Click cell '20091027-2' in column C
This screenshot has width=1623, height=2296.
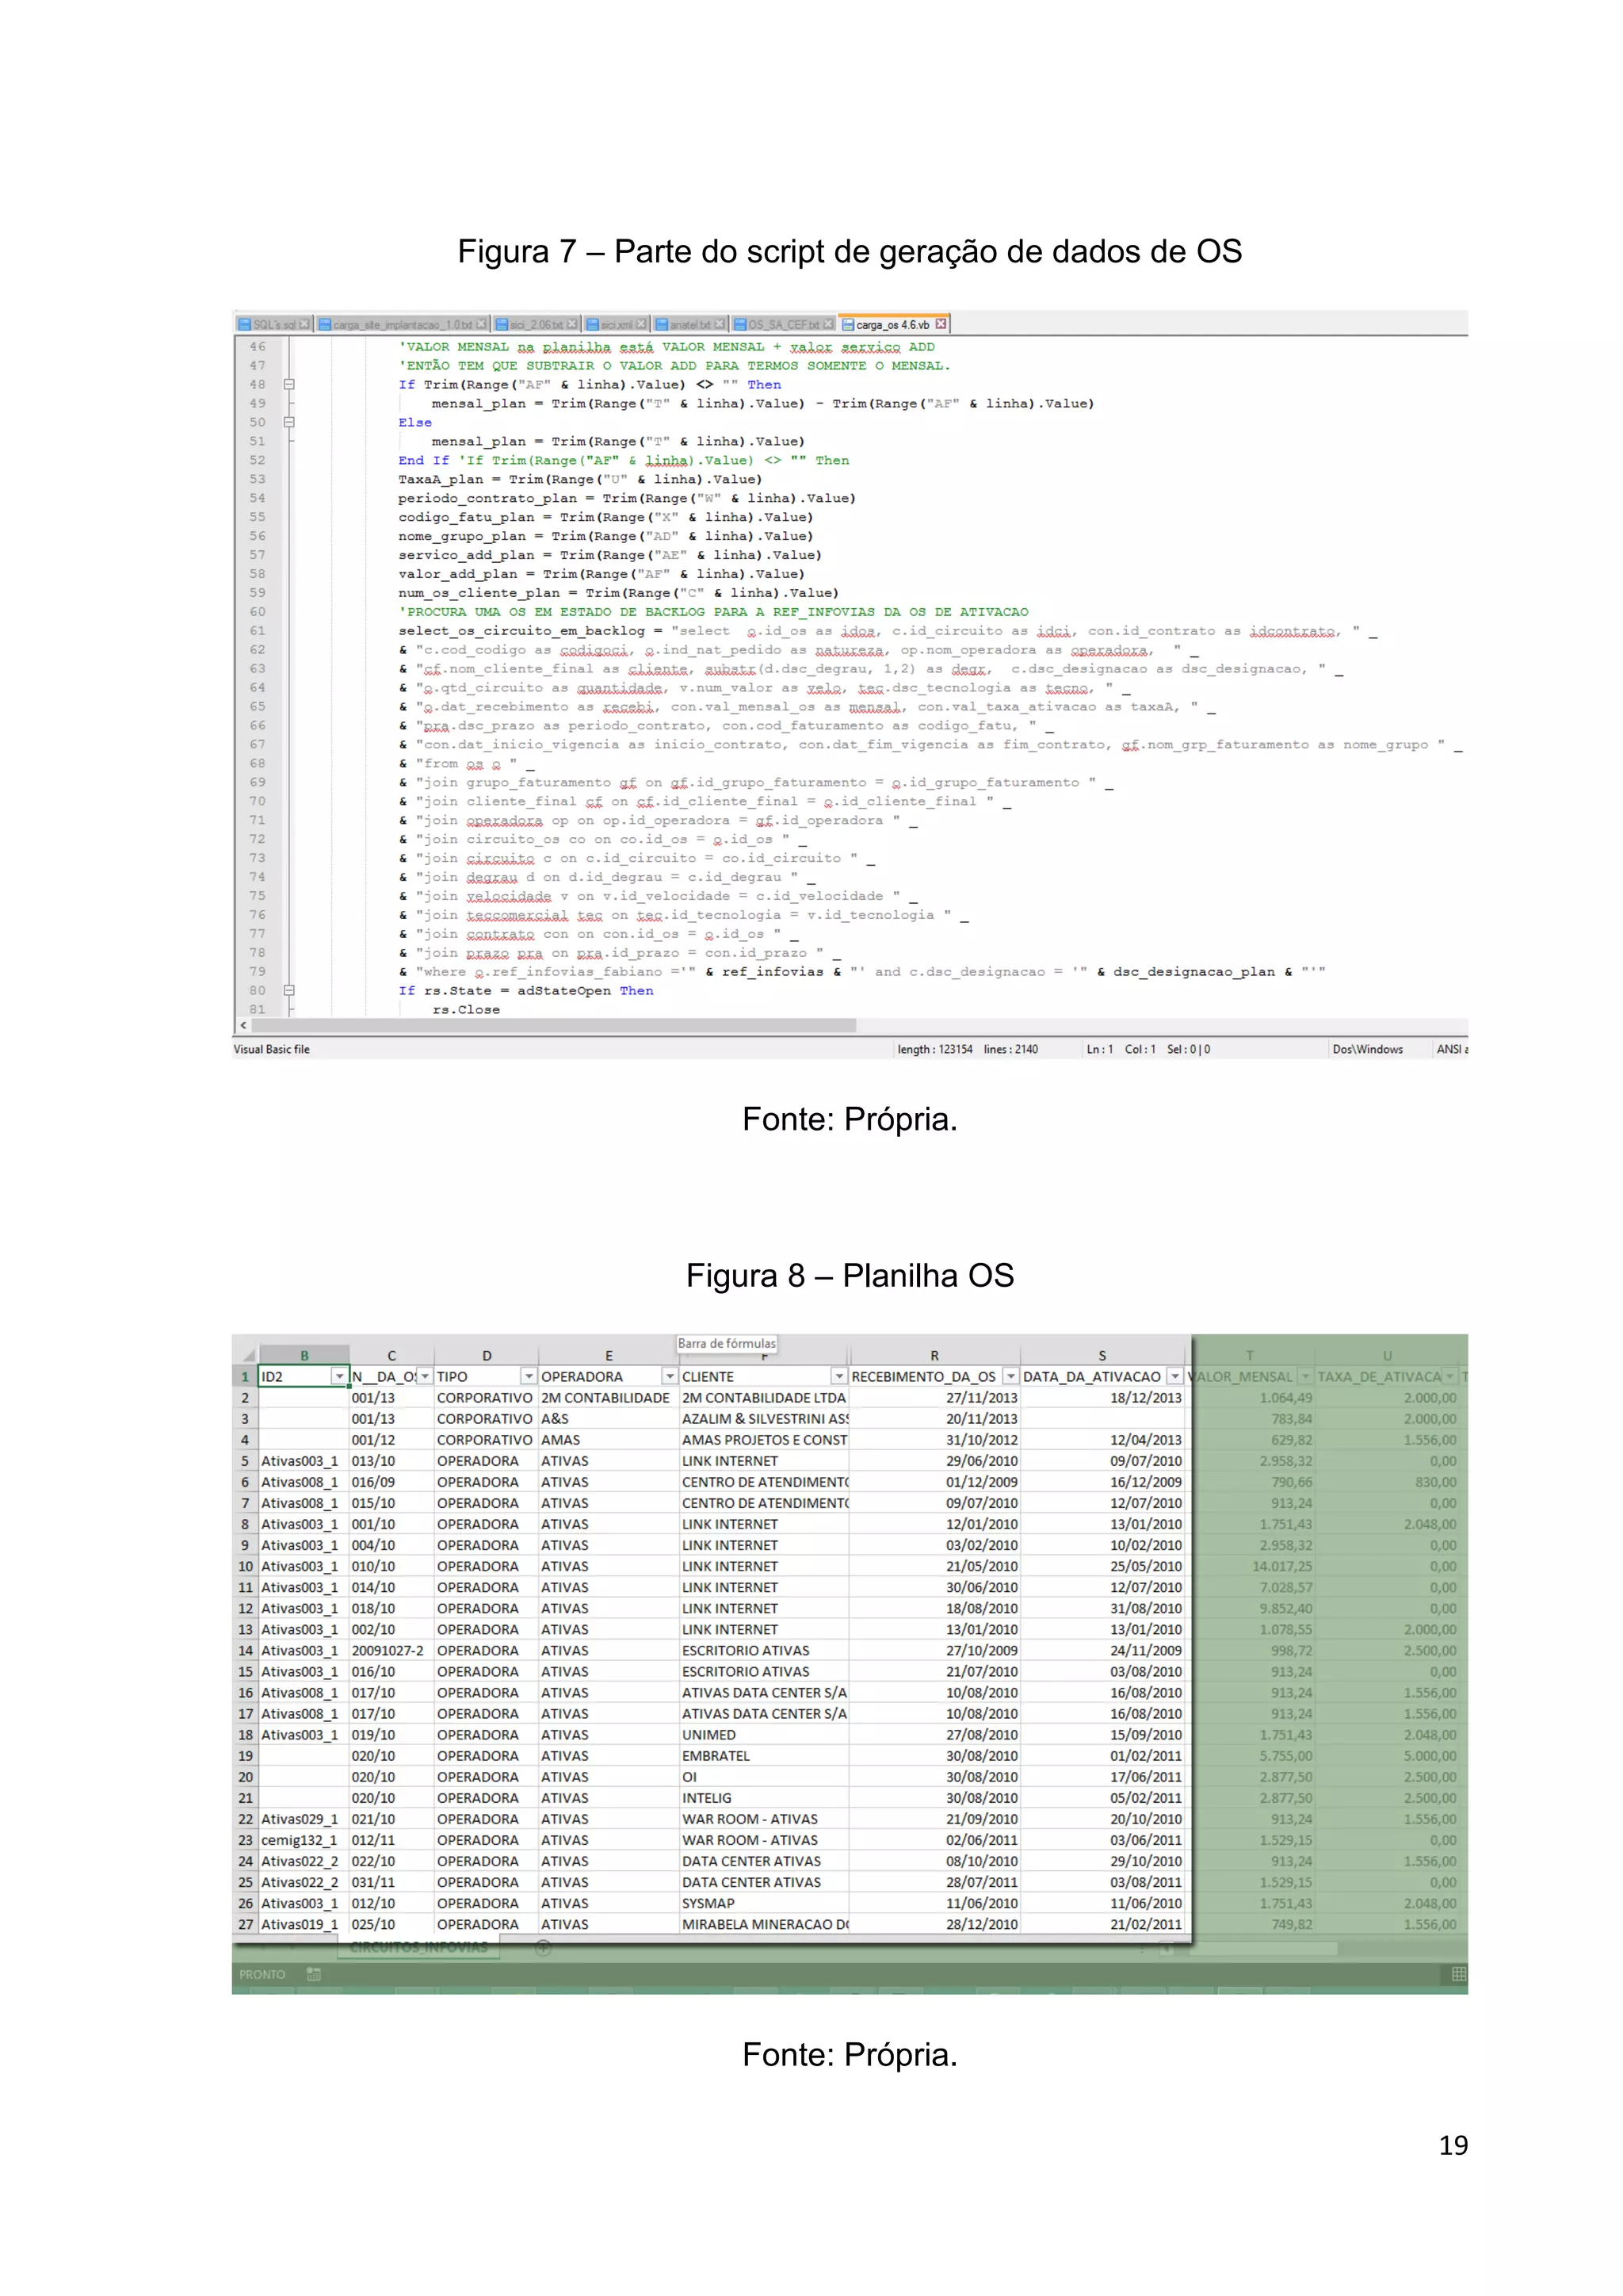coord(391,1651)
